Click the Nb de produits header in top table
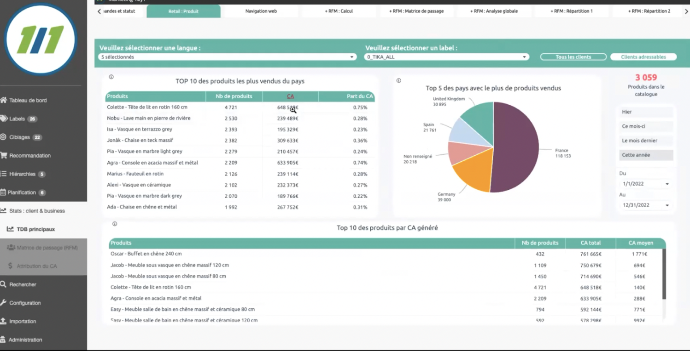The width and height of the screenshot is (690, 351). tap(234, 96)
